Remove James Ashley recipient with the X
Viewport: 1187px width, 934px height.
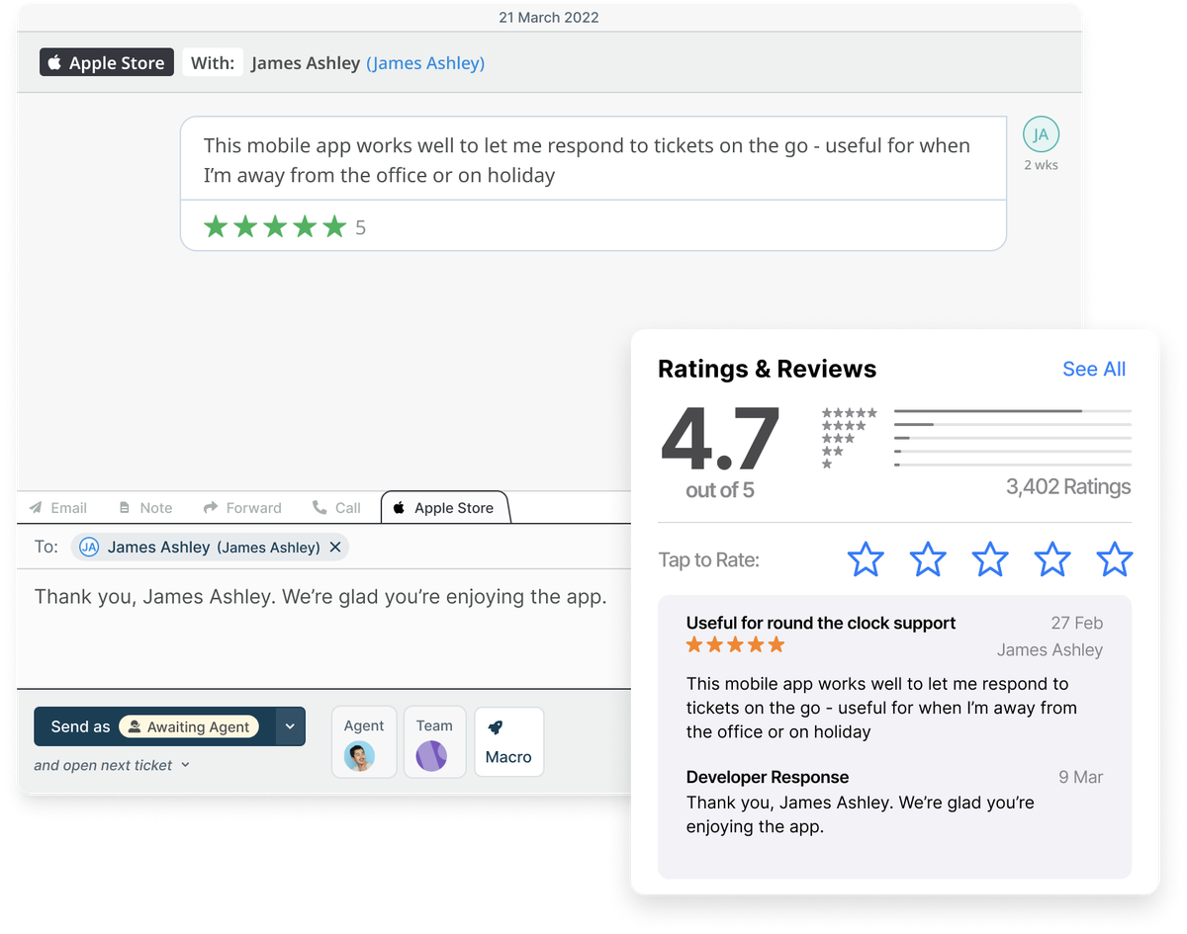[x=335, y=548]
